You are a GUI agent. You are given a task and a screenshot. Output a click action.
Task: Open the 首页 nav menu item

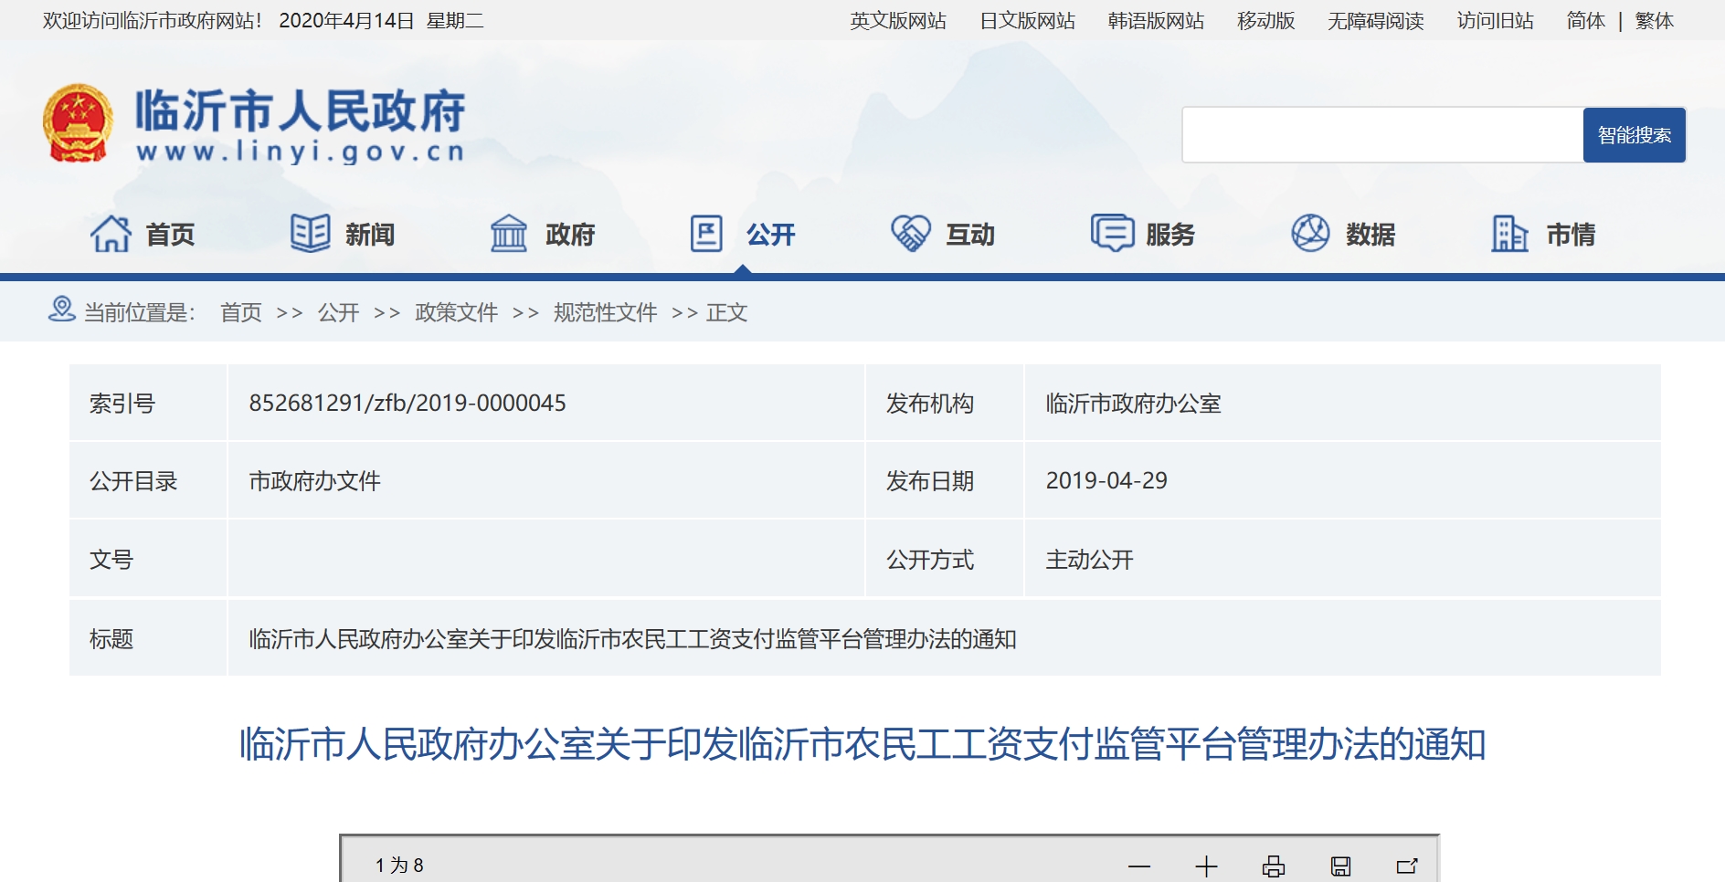pos(170,235)
